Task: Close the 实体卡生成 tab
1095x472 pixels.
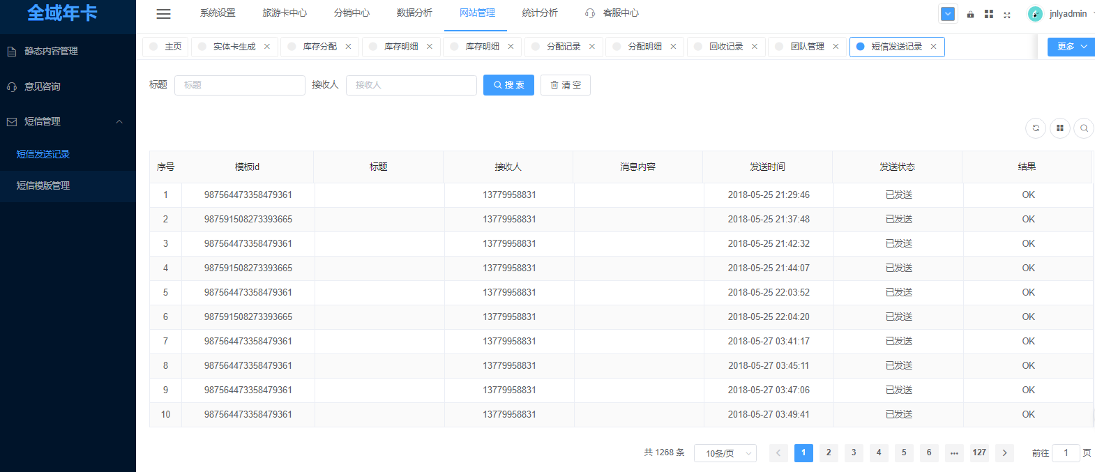Action: pyautogui.click(x=267, y=47)
